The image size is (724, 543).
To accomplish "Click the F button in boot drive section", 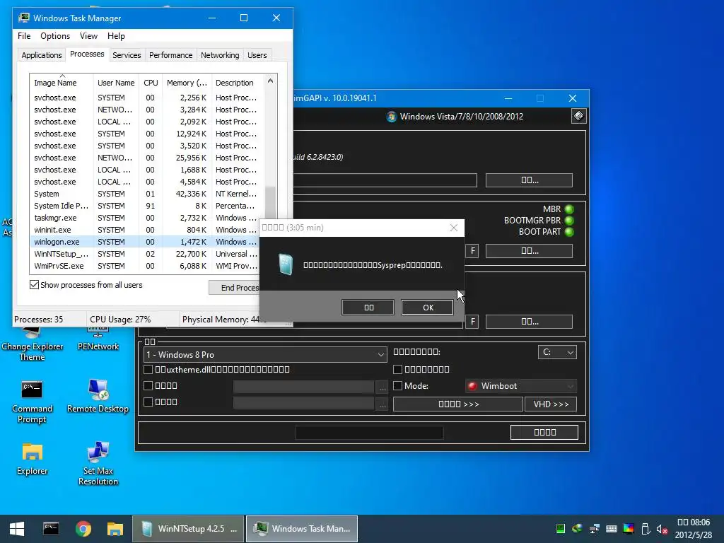I will tap(472, 251).
